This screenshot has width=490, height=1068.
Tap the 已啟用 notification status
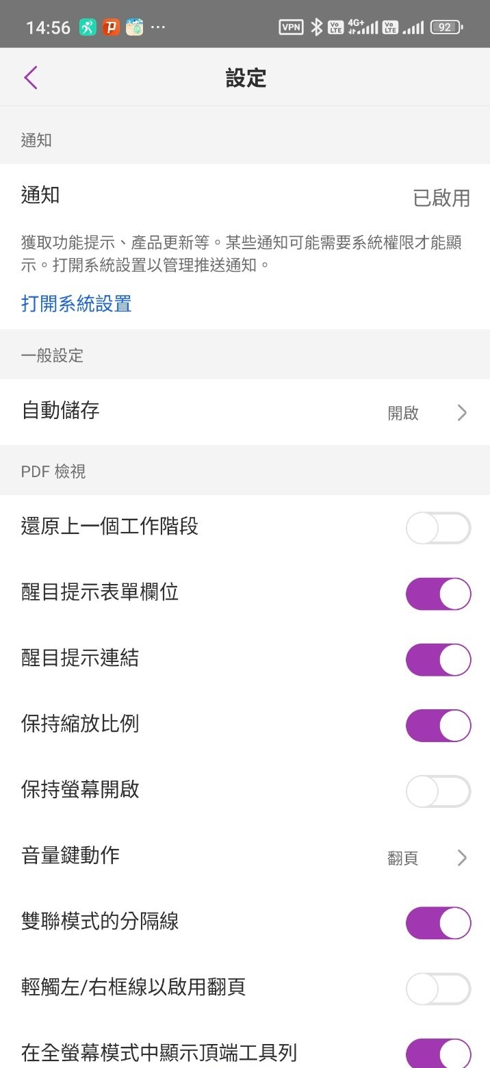point(441,198)
